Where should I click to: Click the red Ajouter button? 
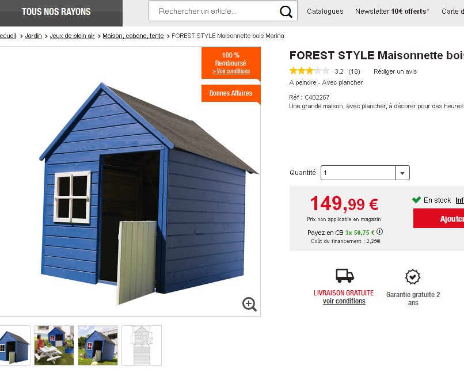tap(439, 218)
